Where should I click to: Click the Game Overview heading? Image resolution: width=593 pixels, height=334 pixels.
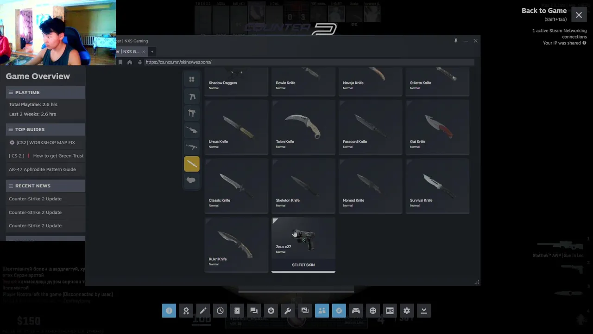(38, 76)
